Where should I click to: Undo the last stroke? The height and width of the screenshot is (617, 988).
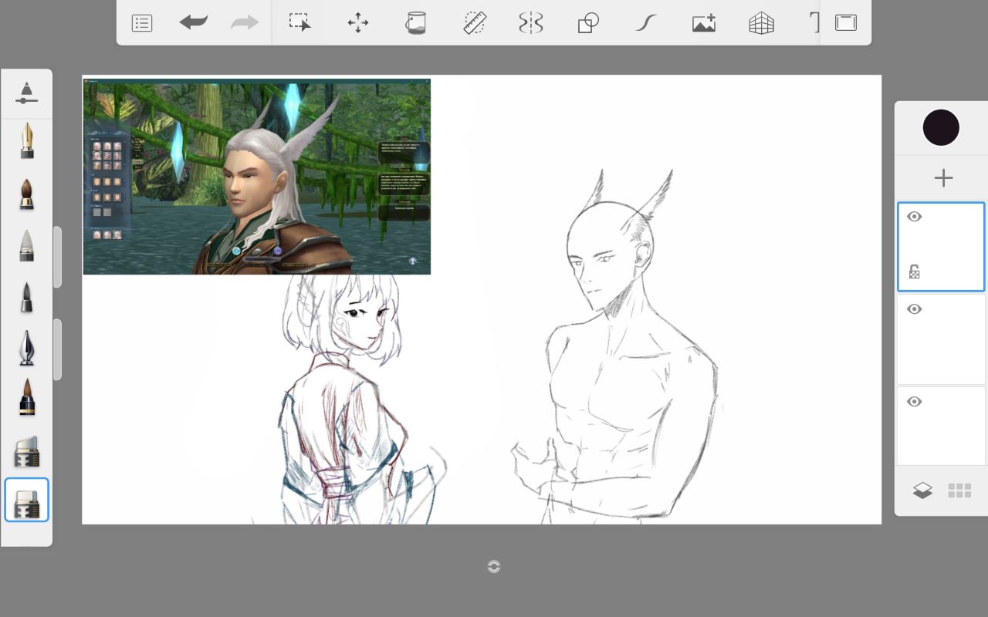pyautogui.click(x=193, y=22)
